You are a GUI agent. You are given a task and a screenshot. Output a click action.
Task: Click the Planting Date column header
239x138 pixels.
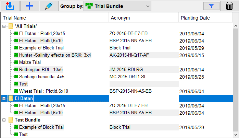point(205,18)
